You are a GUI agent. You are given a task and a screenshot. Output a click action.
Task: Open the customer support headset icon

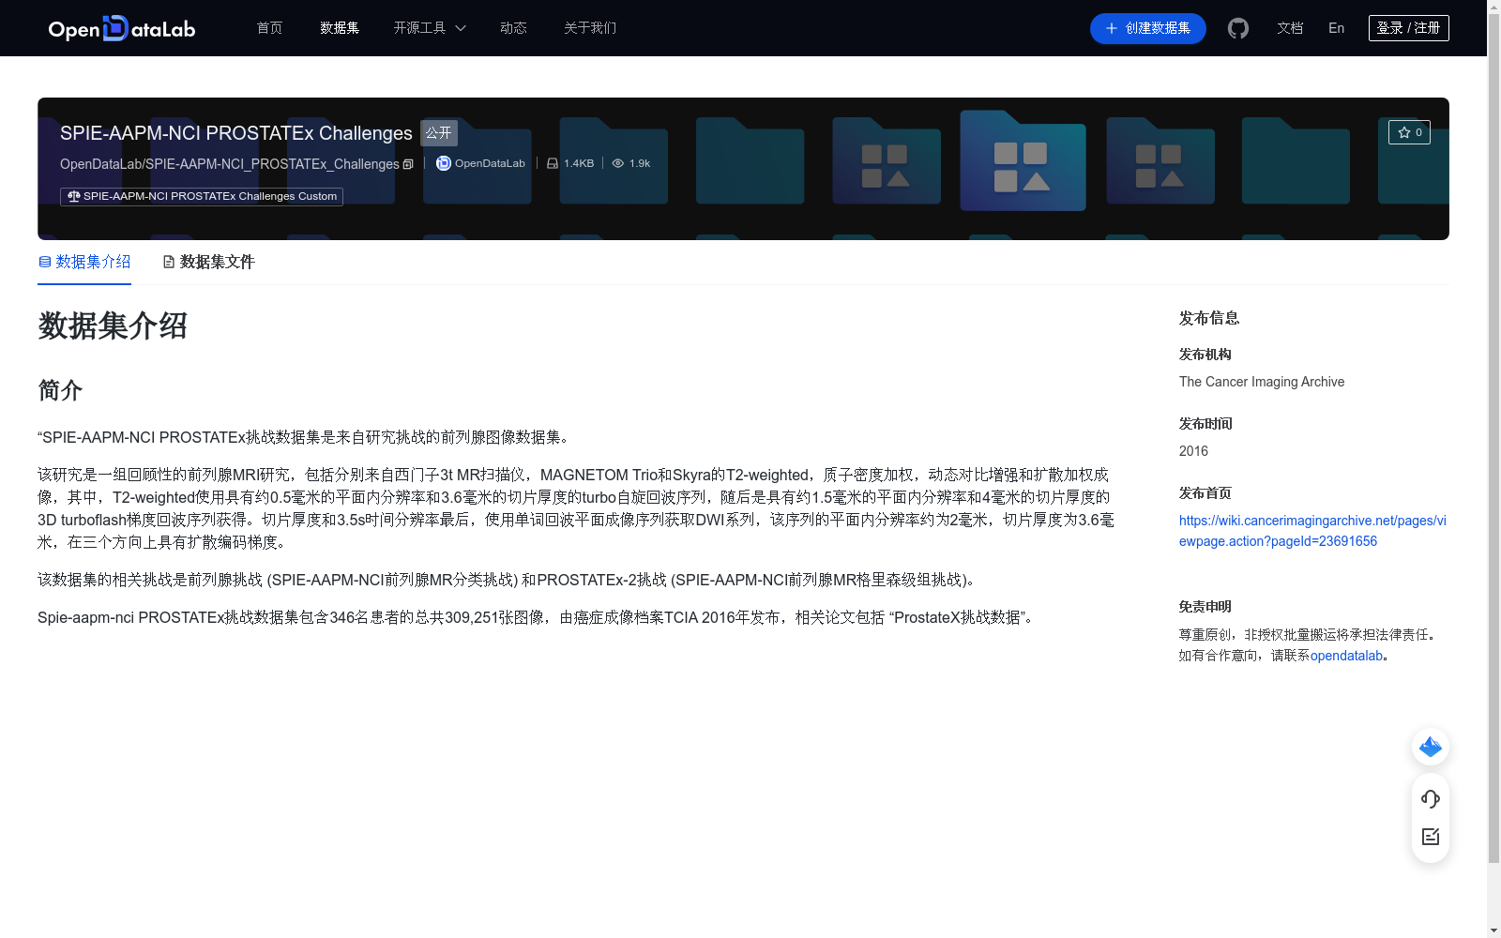pos(1430,799)
